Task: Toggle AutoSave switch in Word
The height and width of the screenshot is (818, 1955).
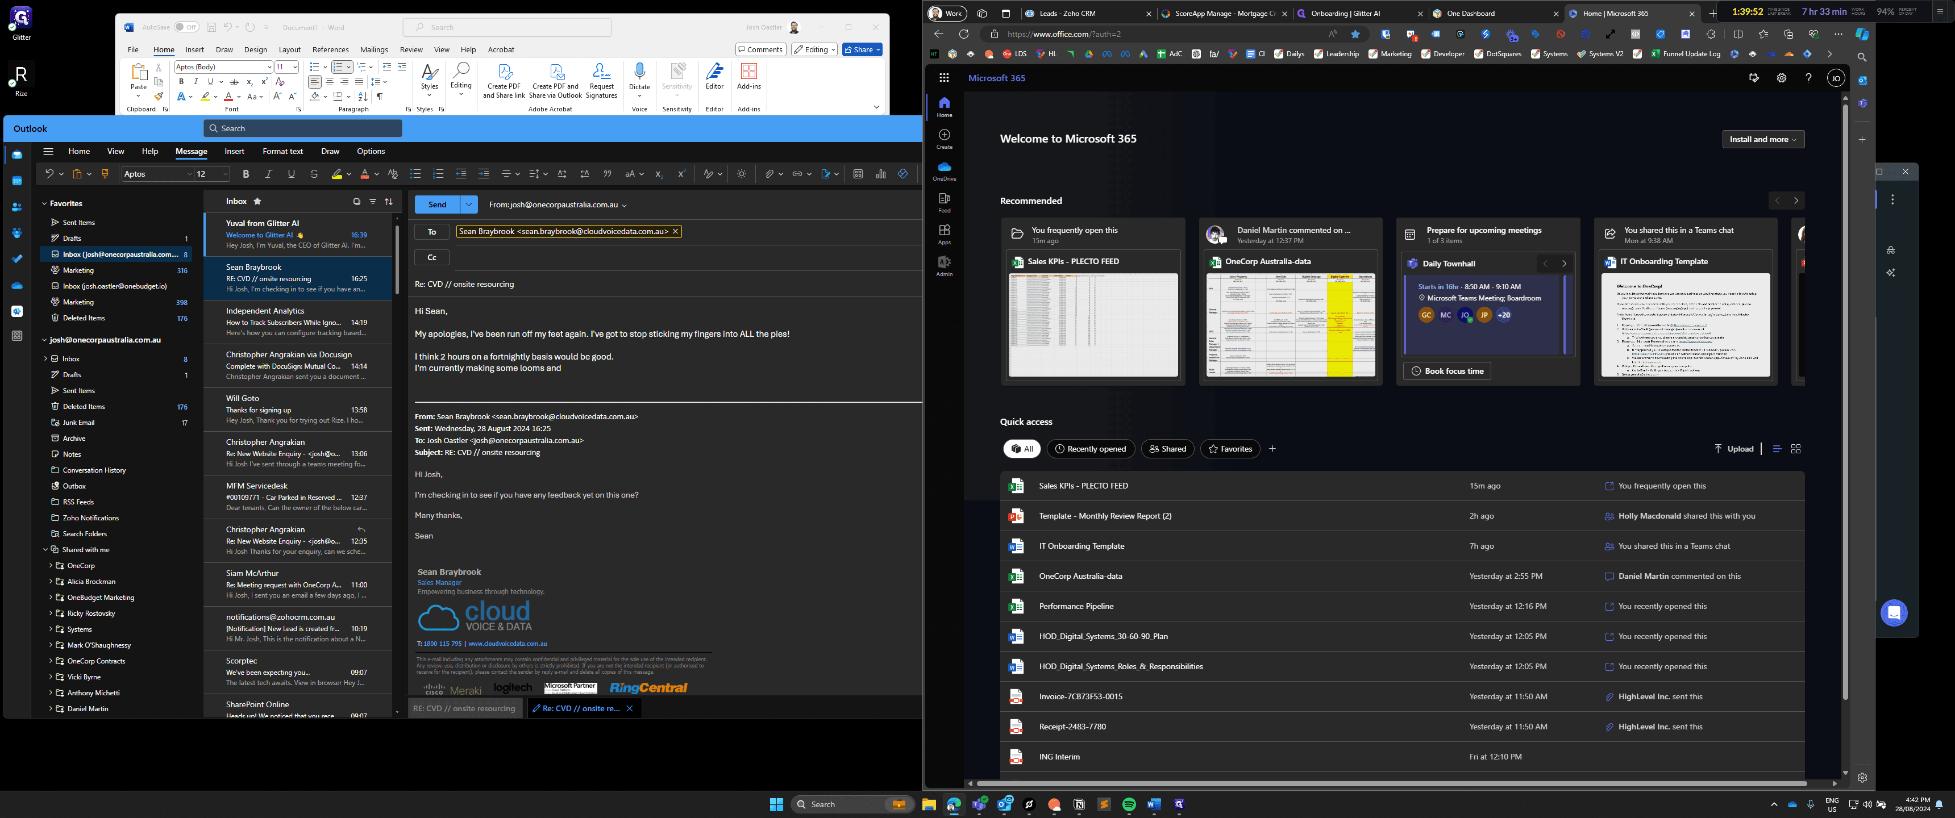Action: 186,27
